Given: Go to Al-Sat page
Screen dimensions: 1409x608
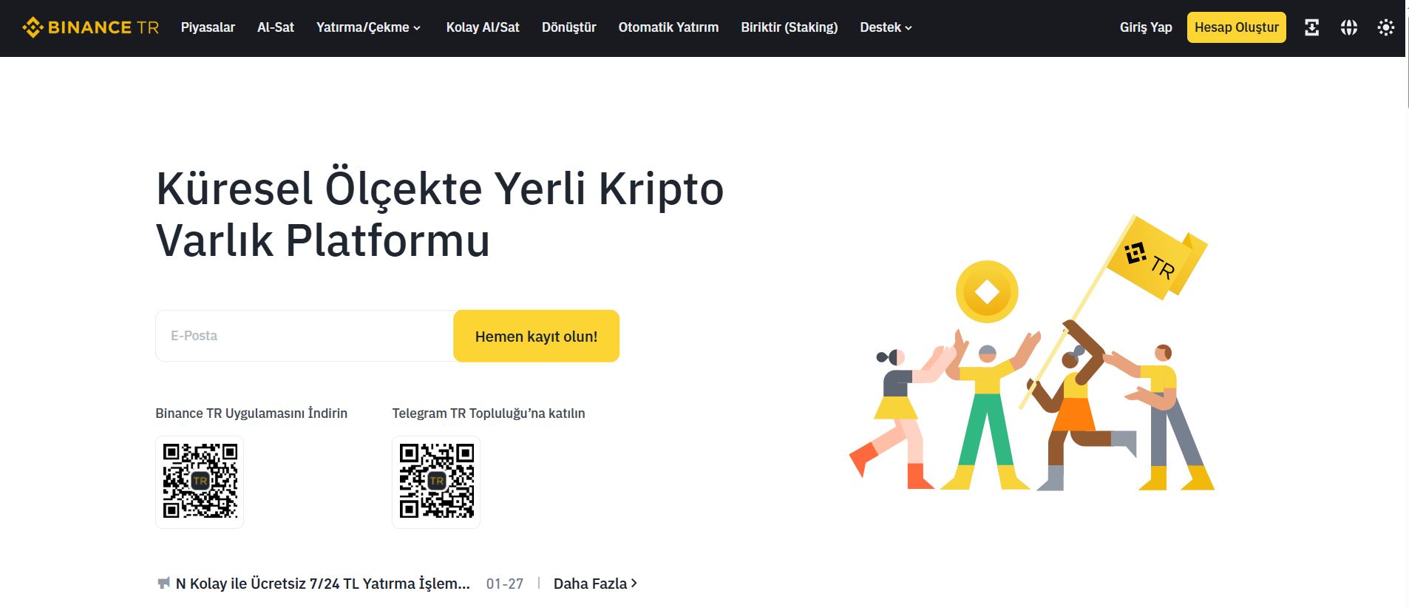Looking at the screenshot, I should coord(276,27).
